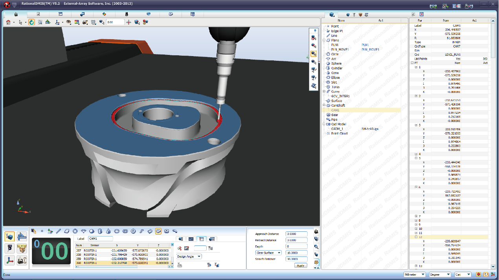The height and width of the screenshot is (280, 499).
Task: Select PLN_MOVE1 under the Plane node
Action: click(339, 49)
